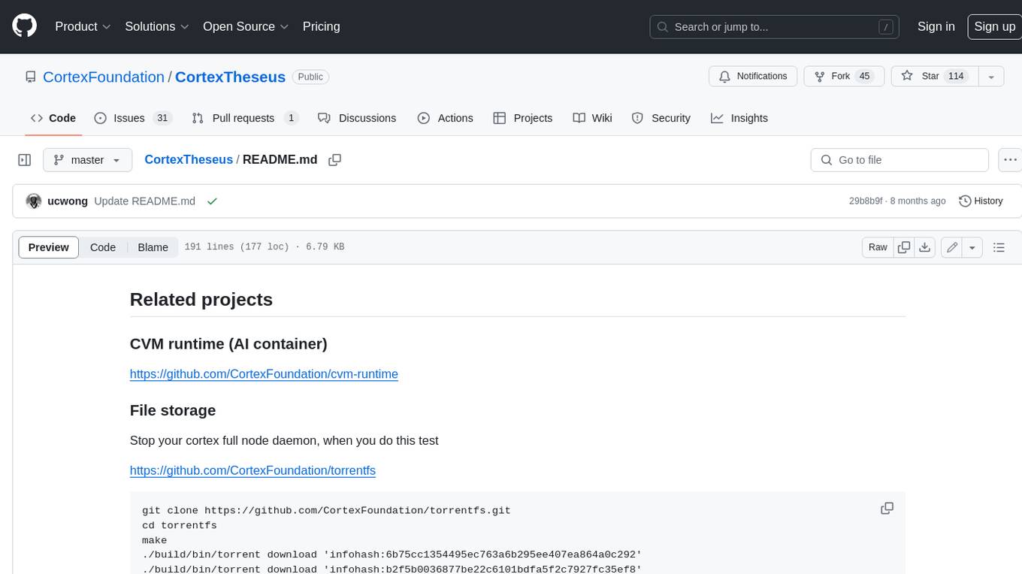Viewport: 1022px width, 574px height.
Task: Click the Sign up button
Action: point(994,26)
